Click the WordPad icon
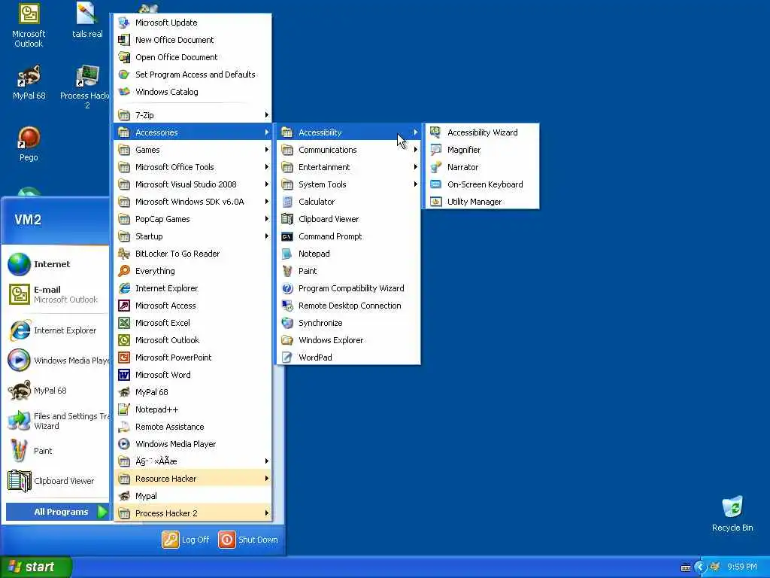Viewport: 770px width, 578px height. click(x=287, y=357)
